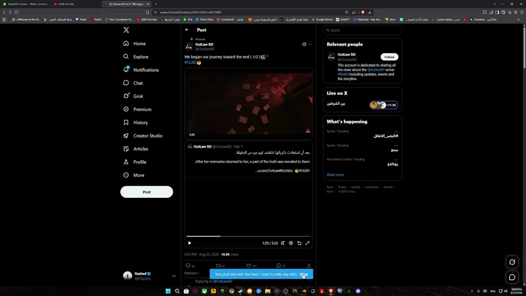The width and height of the screenshot is (526, 296).
Task: Open History in the sidebar
Action: tap(135, 123)
